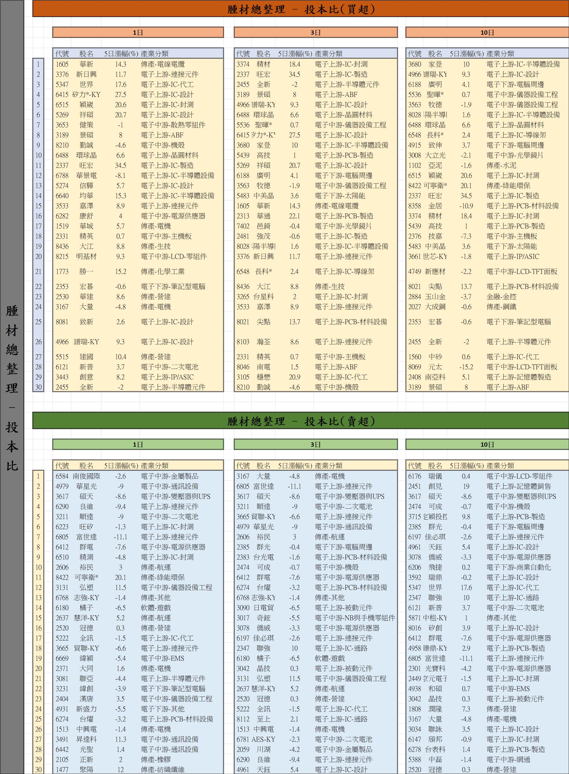569x774 pixels.
Task: Click row number 1 in sell ranking column
Action: [38, 476]
